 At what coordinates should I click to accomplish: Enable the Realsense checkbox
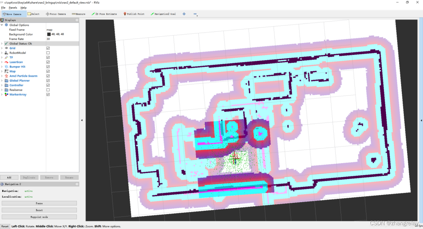[48, 90]
